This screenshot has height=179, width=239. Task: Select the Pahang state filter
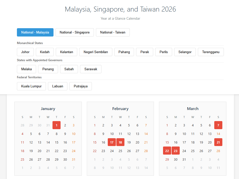pyautogui.click(x=124, y=52)
